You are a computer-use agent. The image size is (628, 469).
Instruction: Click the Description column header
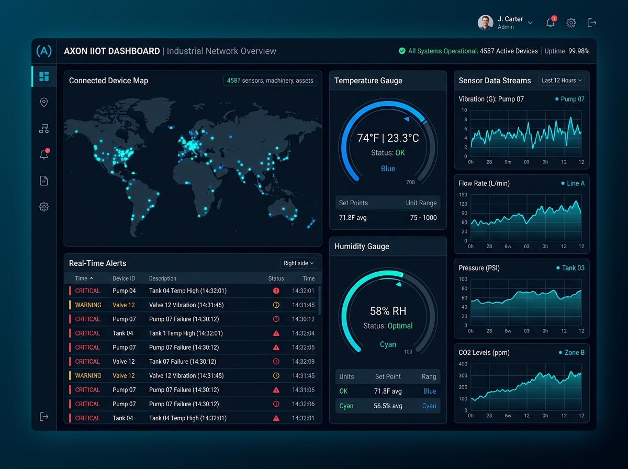(x=163, y=278)
